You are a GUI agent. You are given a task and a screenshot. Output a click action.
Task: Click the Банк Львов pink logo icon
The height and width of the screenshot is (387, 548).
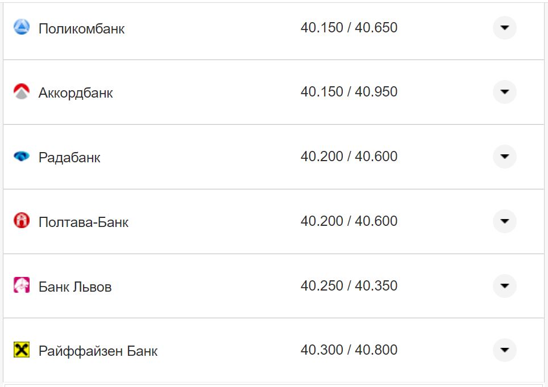click(x=21, y=285)
